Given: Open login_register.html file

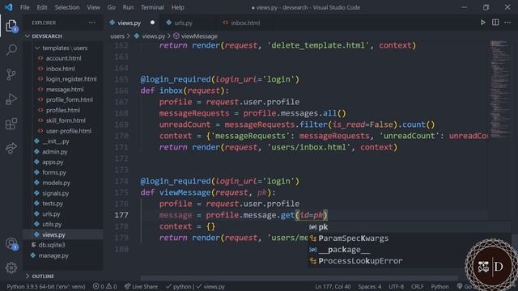Looking at the screenshot, I should click(x=71, y=79).
